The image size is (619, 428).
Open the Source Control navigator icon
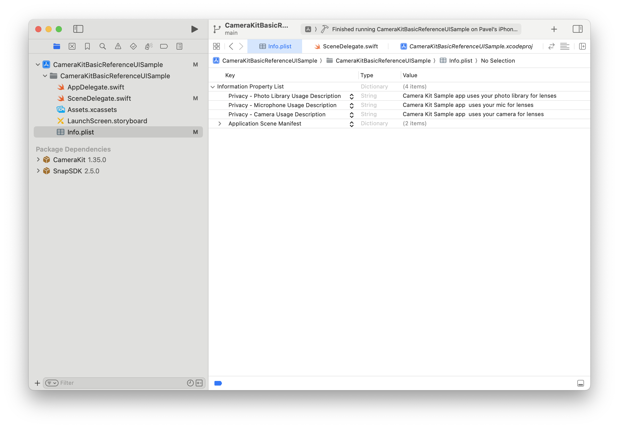[x=72, y=46]
